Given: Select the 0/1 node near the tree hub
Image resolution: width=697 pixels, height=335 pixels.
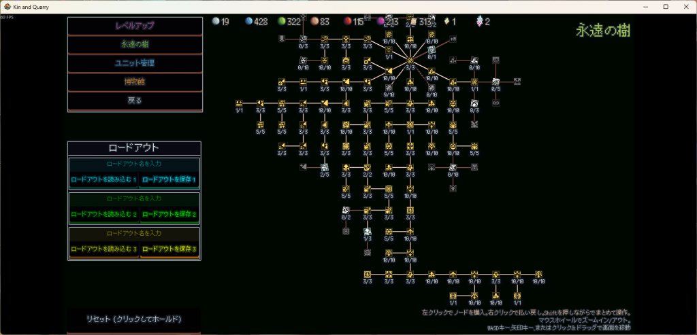Looking at the screenshot, I should pos(432,50).
